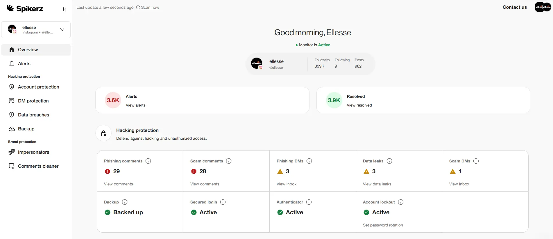The height and width of the screenshot is (239, 553).
Task: Click the Hacking protection lock icon
Action: pos(103,133)
